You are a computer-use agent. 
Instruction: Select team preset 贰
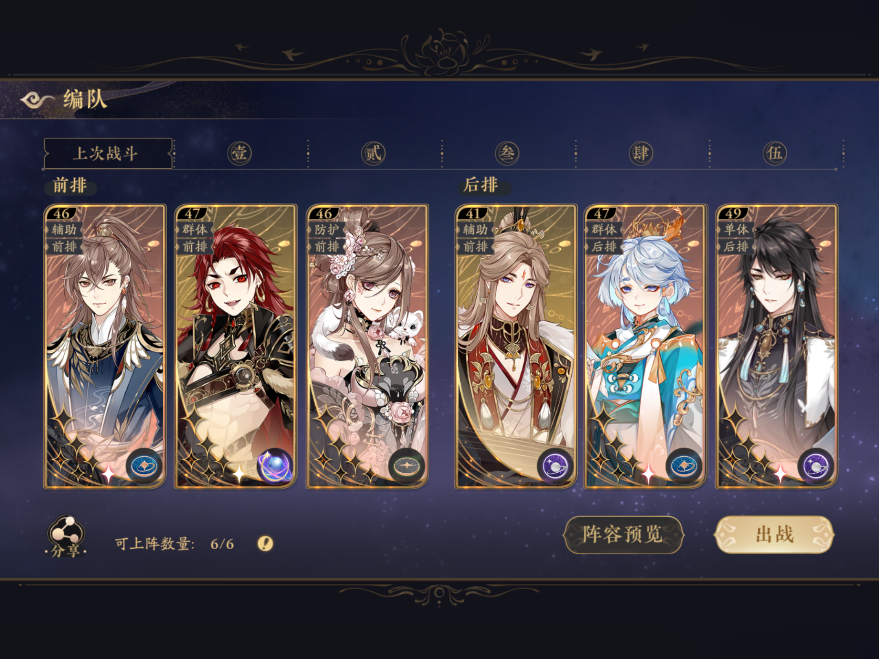(373, 153)
